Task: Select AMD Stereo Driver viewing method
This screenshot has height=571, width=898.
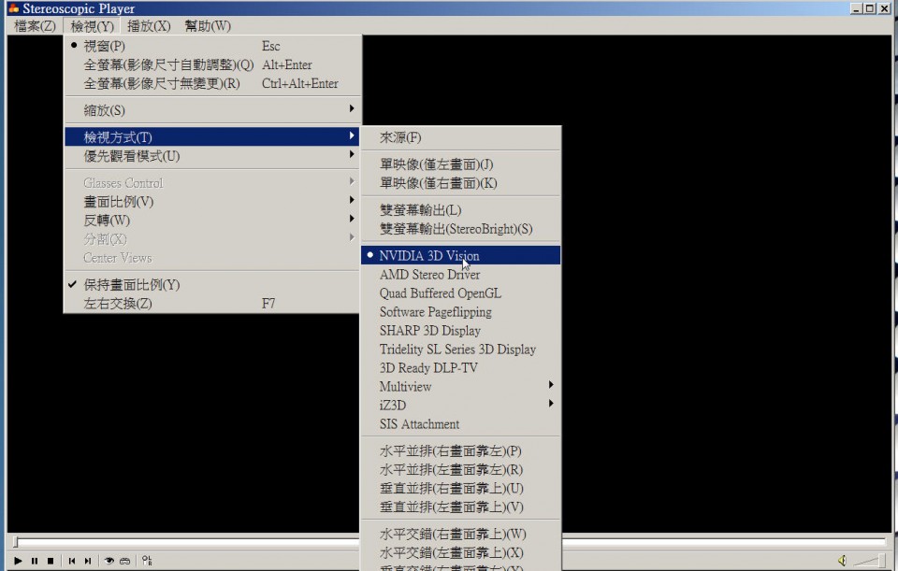Action: tap(460, 274)
